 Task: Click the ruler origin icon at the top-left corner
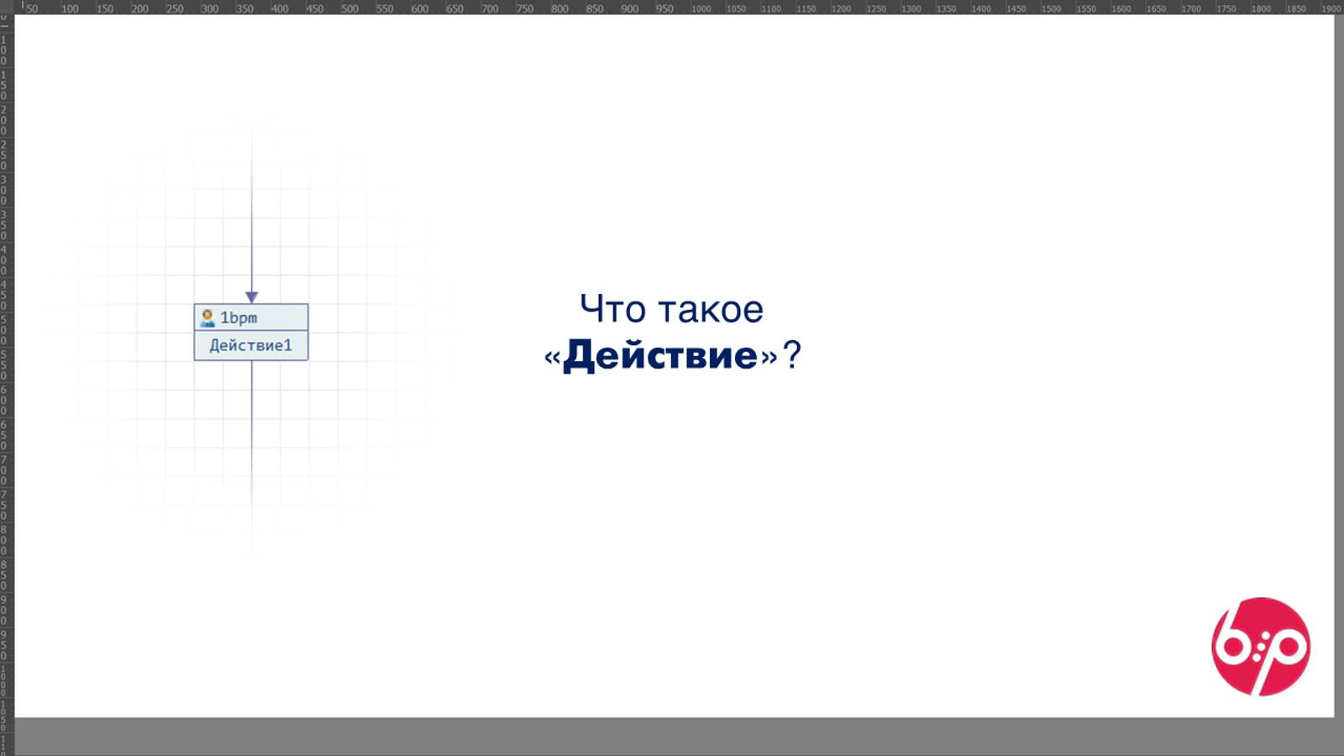point(8,8)
